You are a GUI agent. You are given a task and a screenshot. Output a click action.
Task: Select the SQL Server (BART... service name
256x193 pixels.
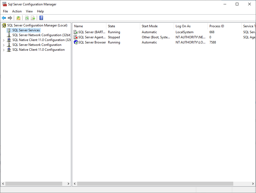(92, 32)
